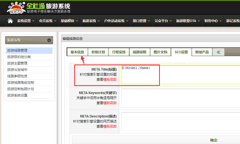Viewport: 240px width, 144px height.
Task: Open the 旅游联盟OTA menu
Action: (x=188, y=21)
